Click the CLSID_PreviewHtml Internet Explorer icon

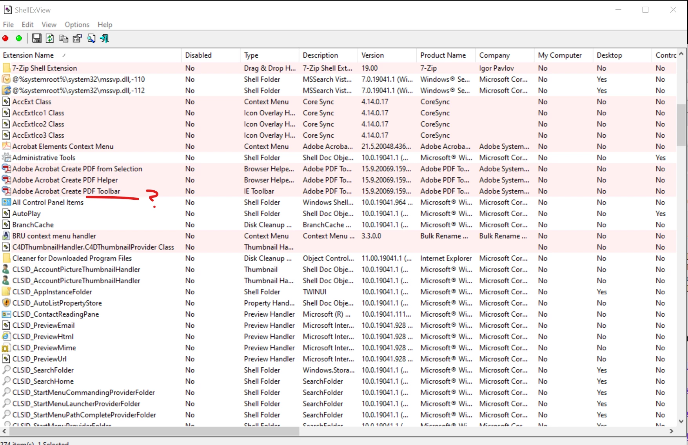(6, 336)
